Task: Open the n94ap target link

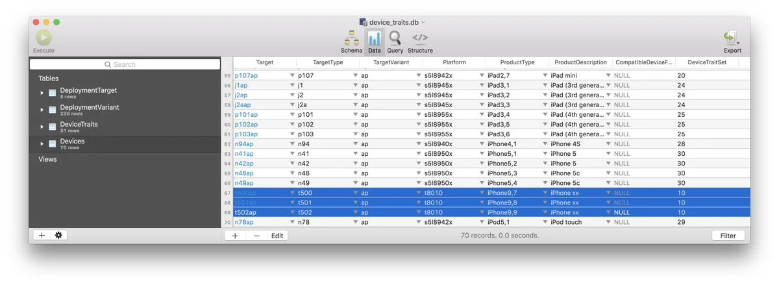Action: [x=244, y=144]
